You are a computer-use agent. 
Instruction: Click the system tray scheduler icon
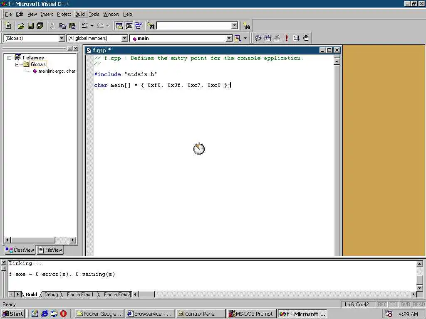[x=389, y=314]
